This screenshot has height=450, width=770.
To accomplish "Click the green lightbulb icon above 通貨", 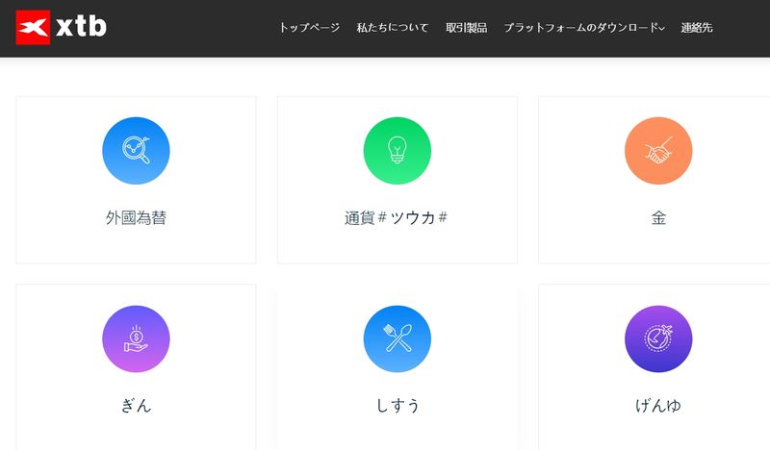I will (x=398, y=151).
